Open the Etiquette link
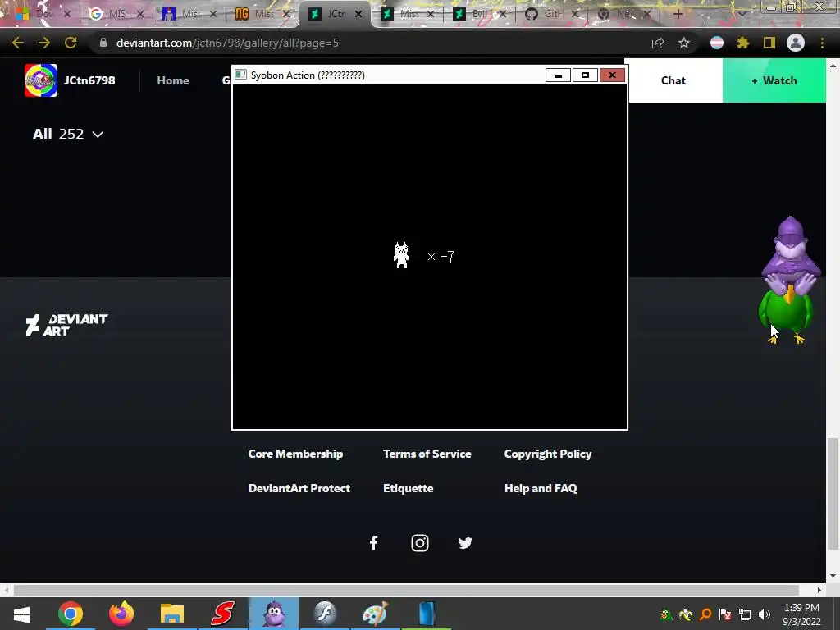The width and height of the screenshot is (840, 630). tap(409, 488)
